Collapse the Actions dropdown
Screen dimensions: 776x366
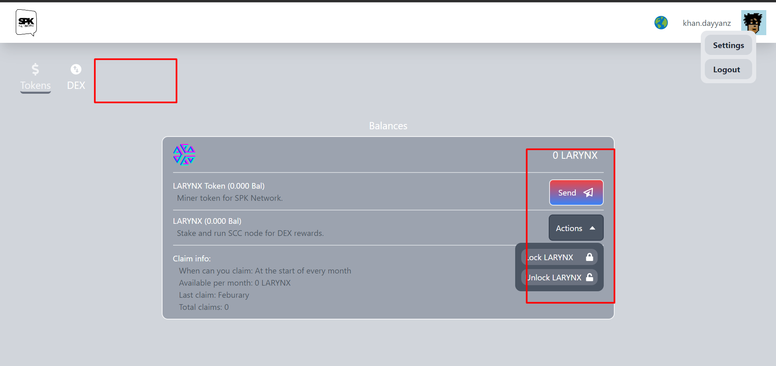point(576,228)
